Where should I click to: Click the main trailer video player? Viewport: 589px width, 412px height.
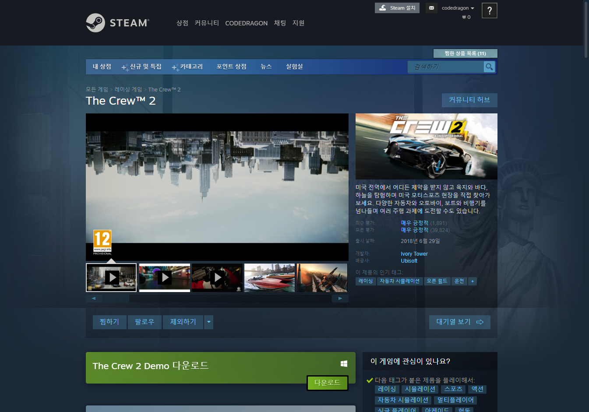coord(217,187)
